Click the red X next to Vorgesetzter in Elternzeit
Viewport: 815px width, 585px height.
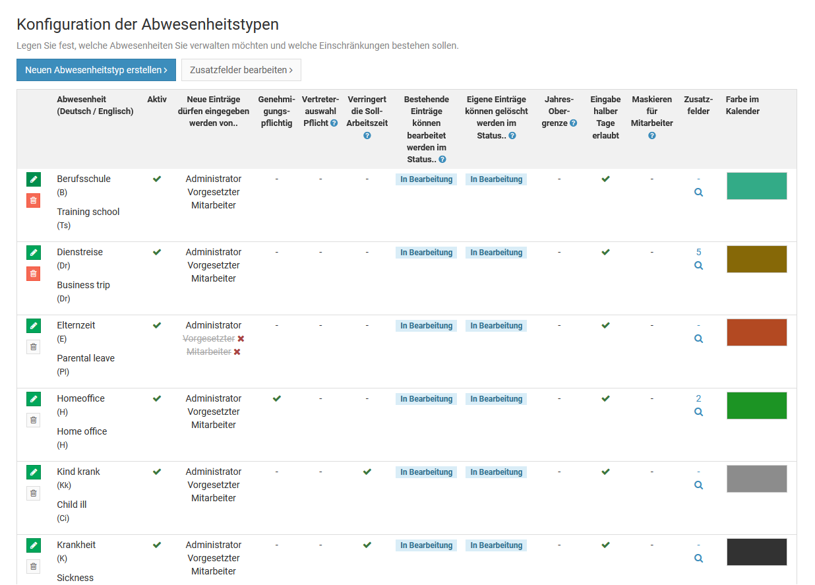click(241, 338)
